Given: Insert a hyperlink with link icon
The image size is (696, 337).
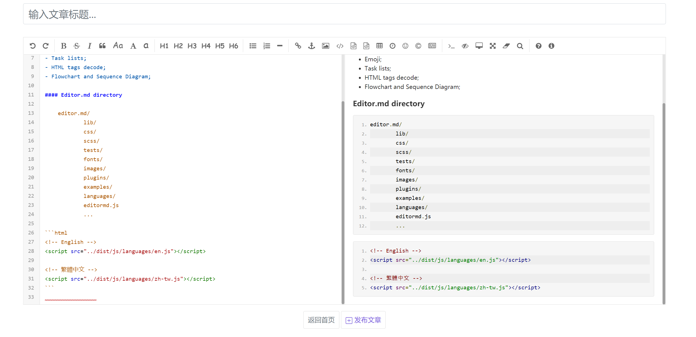Looking at the screenshot, I should 298,46.
